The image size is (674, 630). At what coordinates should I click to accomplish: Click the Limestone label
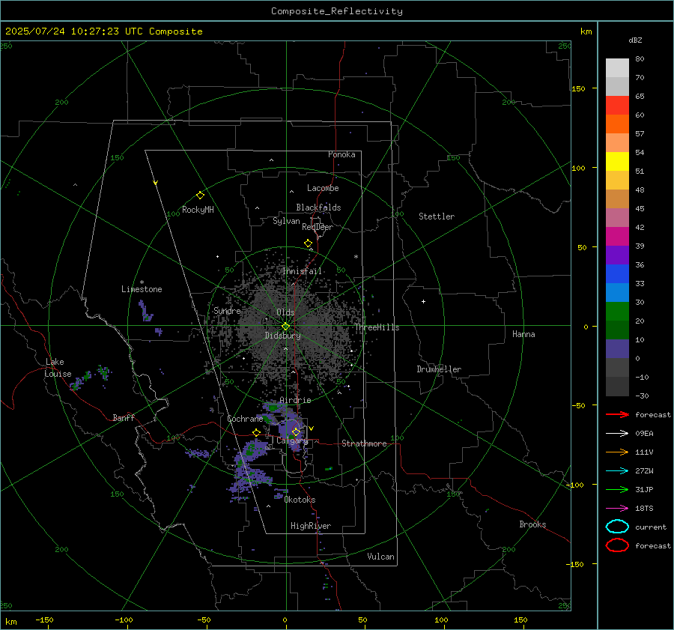coord(142,289)
